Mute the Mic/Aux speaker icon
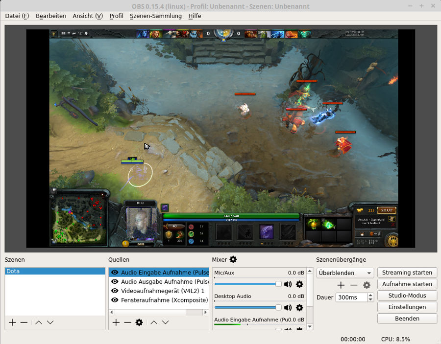Screen dimensions: 441x344 288,284
